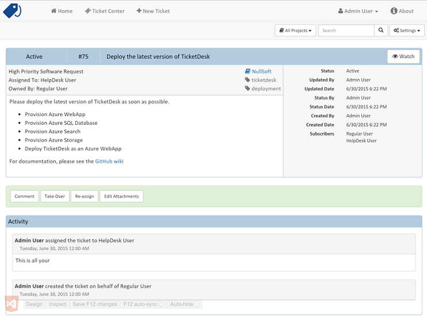Image resolution: width=427 pixels, height=317 pixels.
Task: Click the Re-assign button
Action: (84, 196)
